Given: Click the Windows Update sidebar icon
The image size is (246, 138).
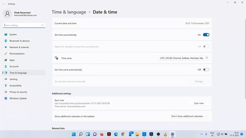Looking at the screenshot, I should click(6, 99).
